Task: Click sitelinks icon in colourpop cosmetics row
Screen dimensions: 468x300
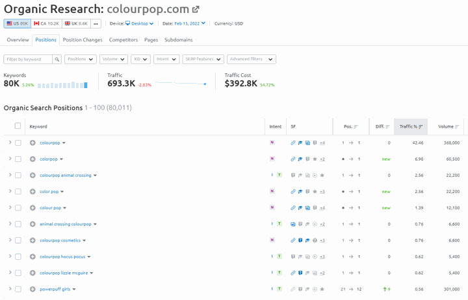Action: 293,240
